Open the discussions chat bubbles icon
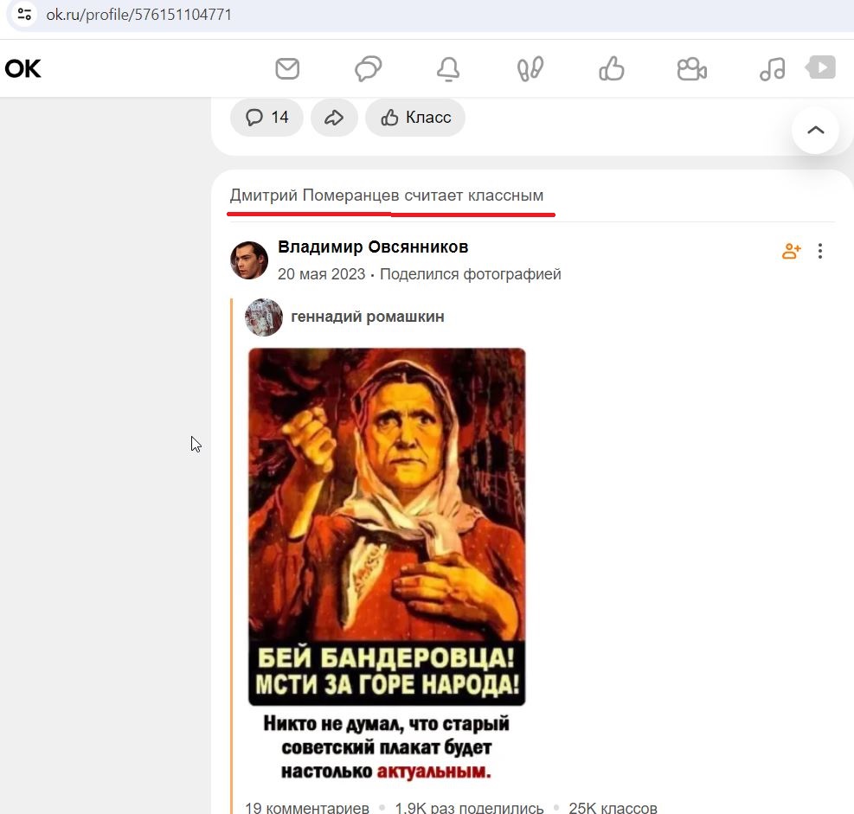 coord(369,68)
